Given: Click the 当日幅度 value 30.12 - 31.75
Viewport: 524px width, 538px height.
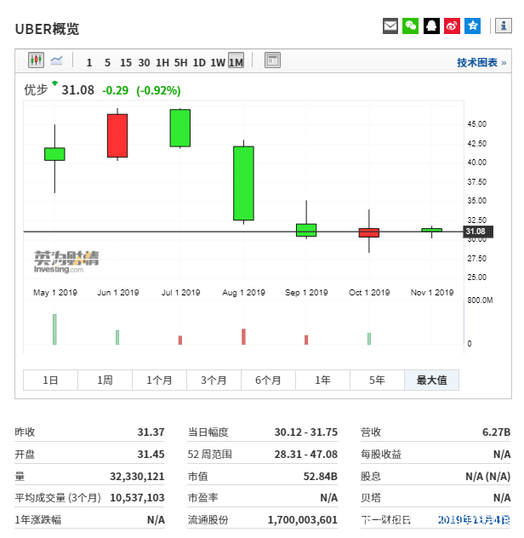Looking at the screenshot, I should coord(306,432).
